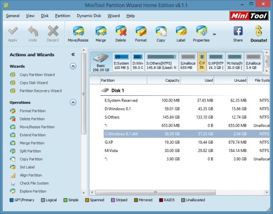Click the Explore Partition sidebar icon
Image resolution: width=273 pixels, height=214 pixels.
13,191
